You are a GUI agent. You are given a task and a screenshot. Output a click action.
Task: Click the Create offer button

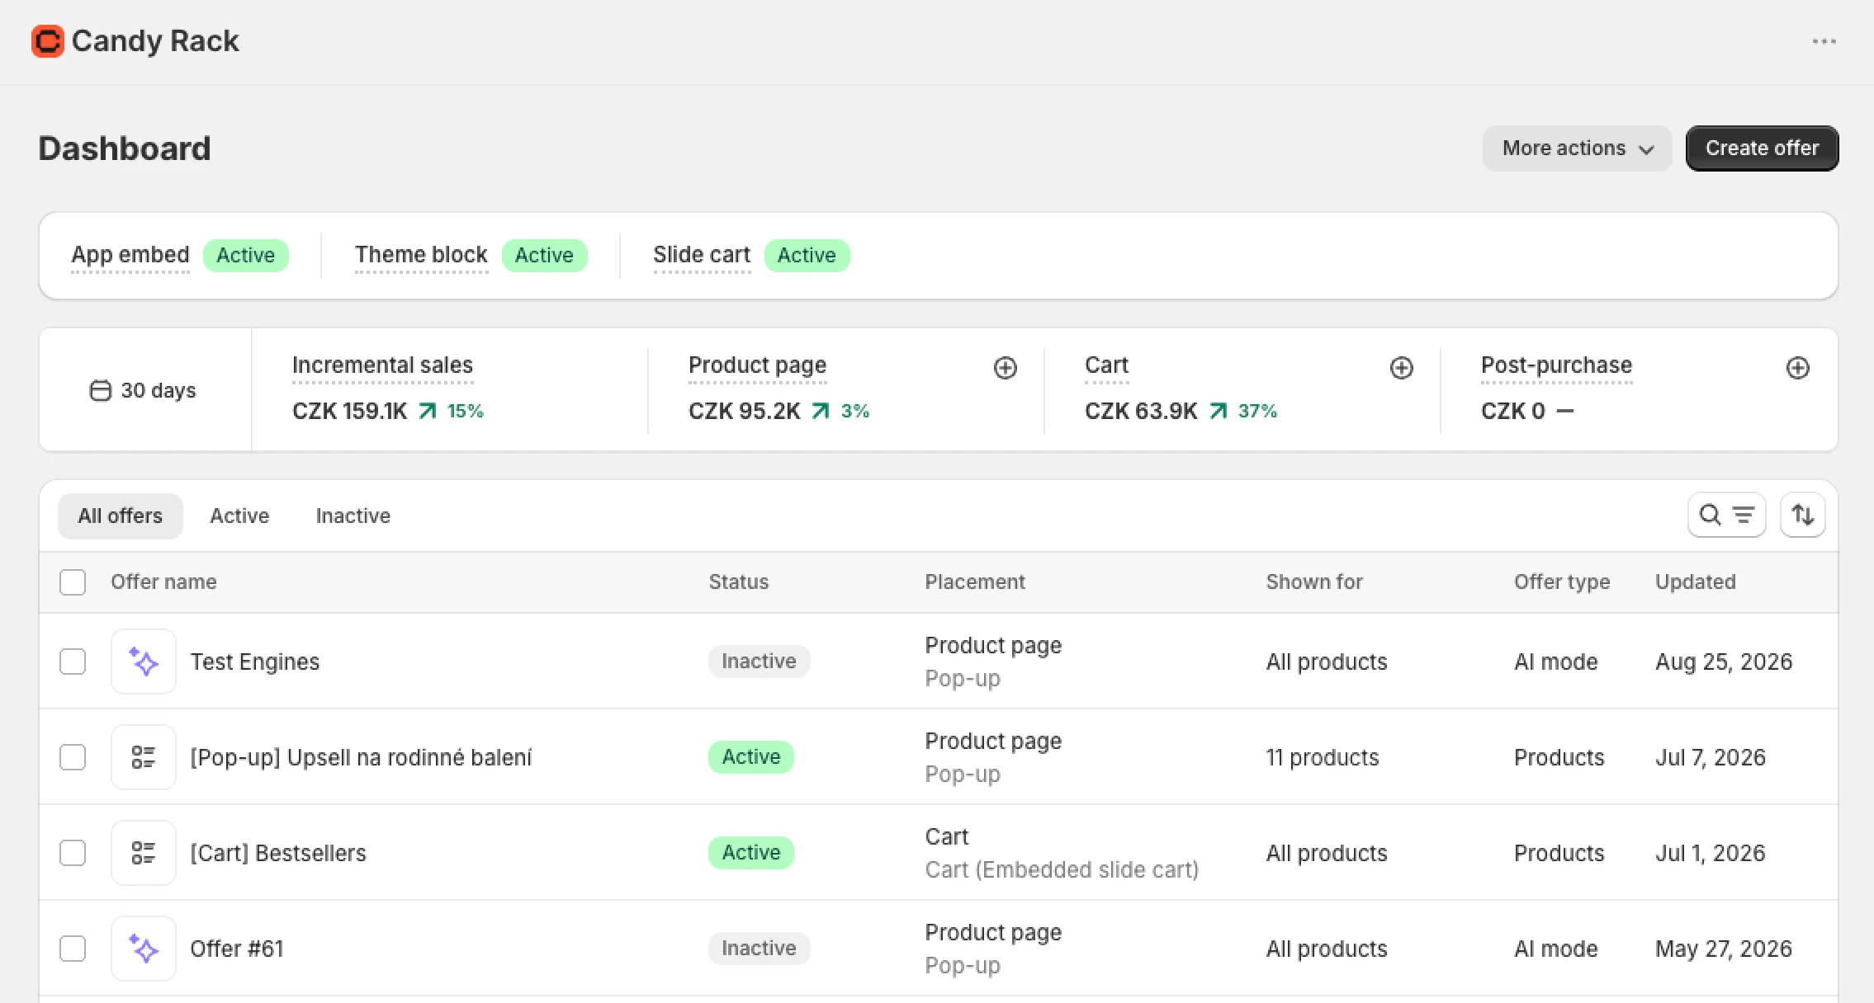1762,148
